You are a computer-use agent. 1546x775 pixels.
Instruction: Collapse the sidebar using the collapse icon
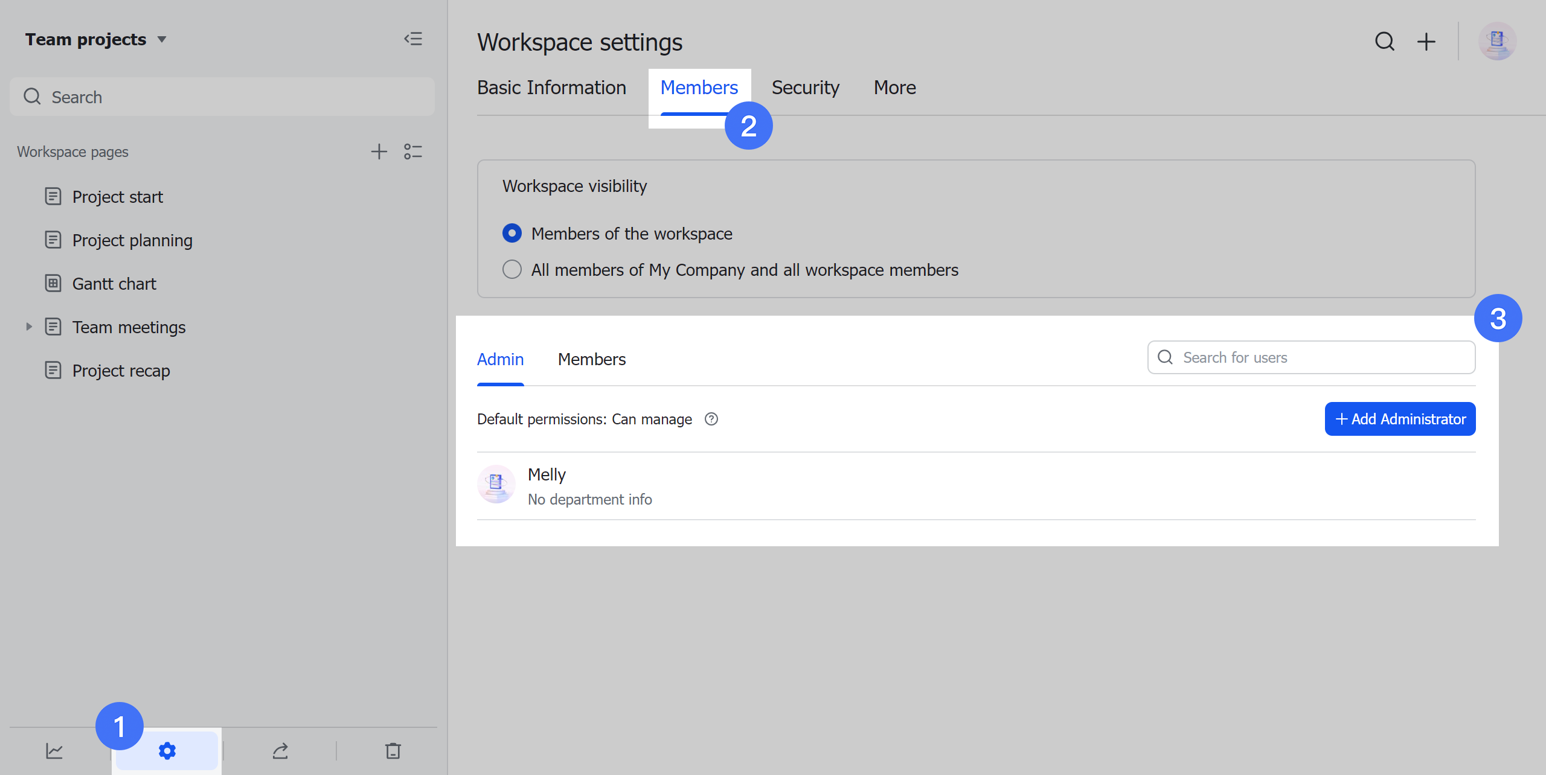point(414,39)
